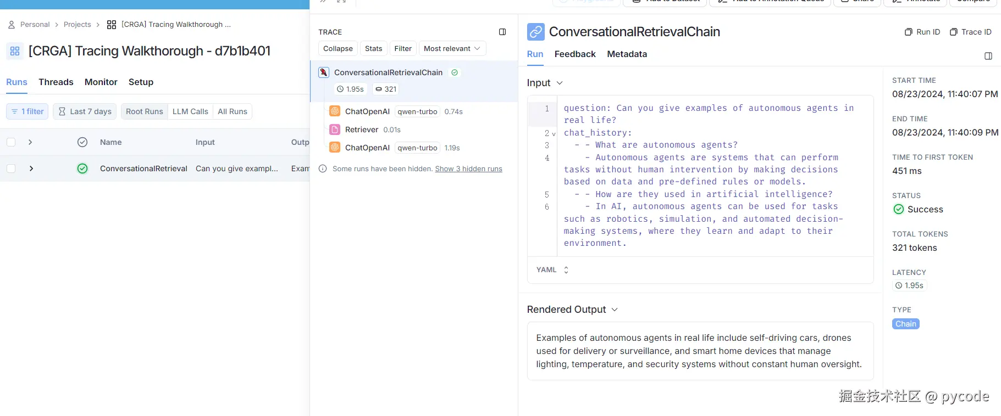
Task: Open the Feedback tab
Action: pos(575,54)
